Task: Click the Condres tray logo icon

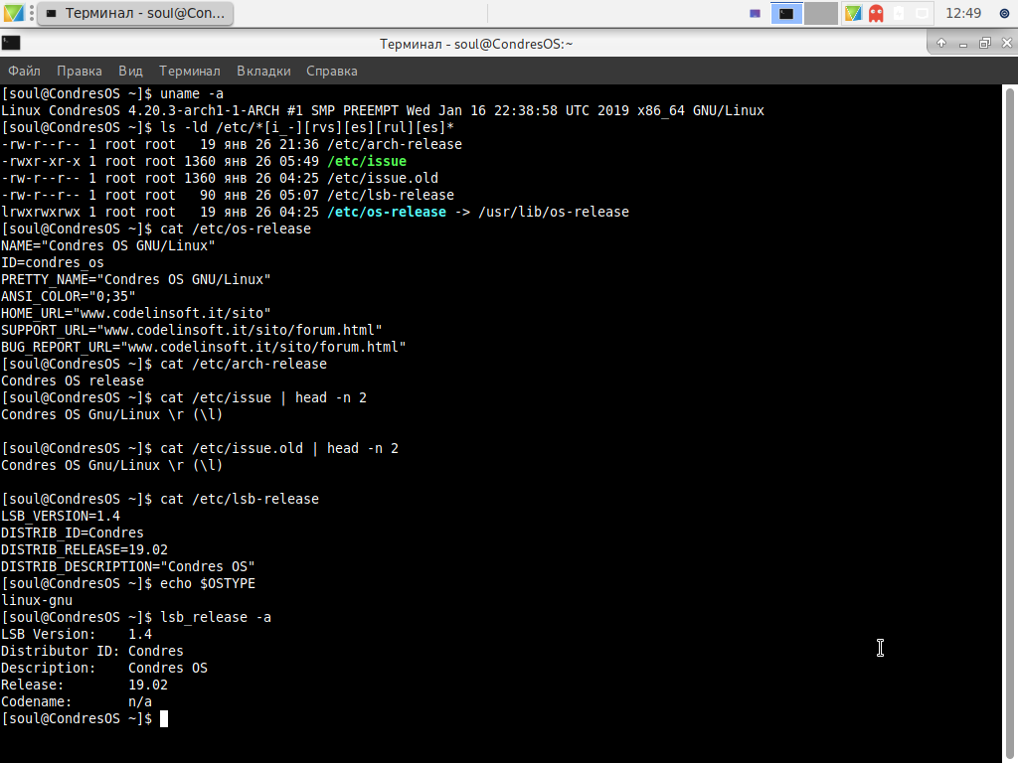Action: click(853, 13)
